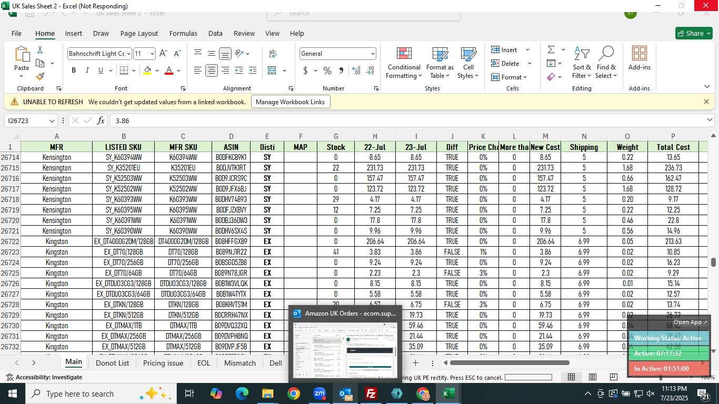The height and width of the screenshot is (404, 719).
Task: Open the Donot List sheet tab
Action: (x=112, y=363)
